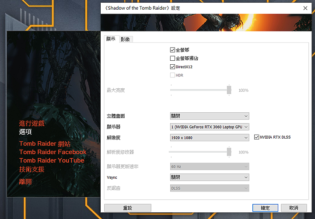Click the 立體畫面 label text

115,116
